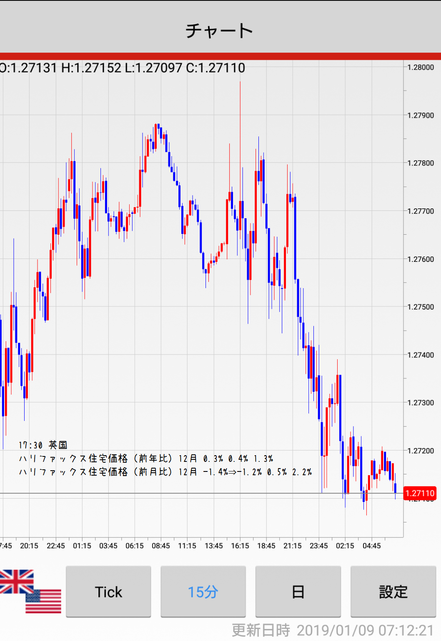
Task: Switch to the 日 daily timeframe
Action: tap(298, 592)
